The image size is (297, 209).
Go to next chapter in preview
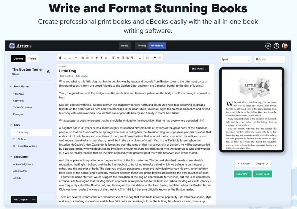coord(262,164)
